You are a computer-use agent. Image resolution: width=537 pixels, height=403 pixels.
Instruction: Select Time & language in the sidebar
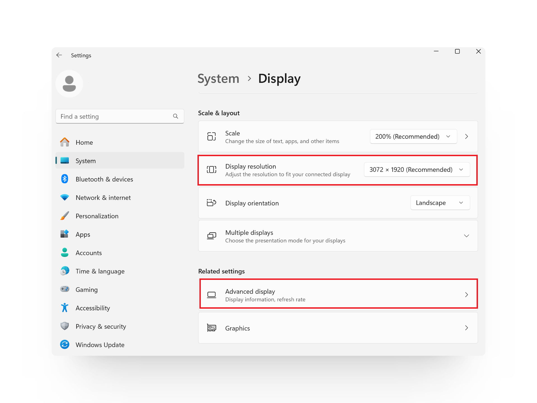(65, 271)
